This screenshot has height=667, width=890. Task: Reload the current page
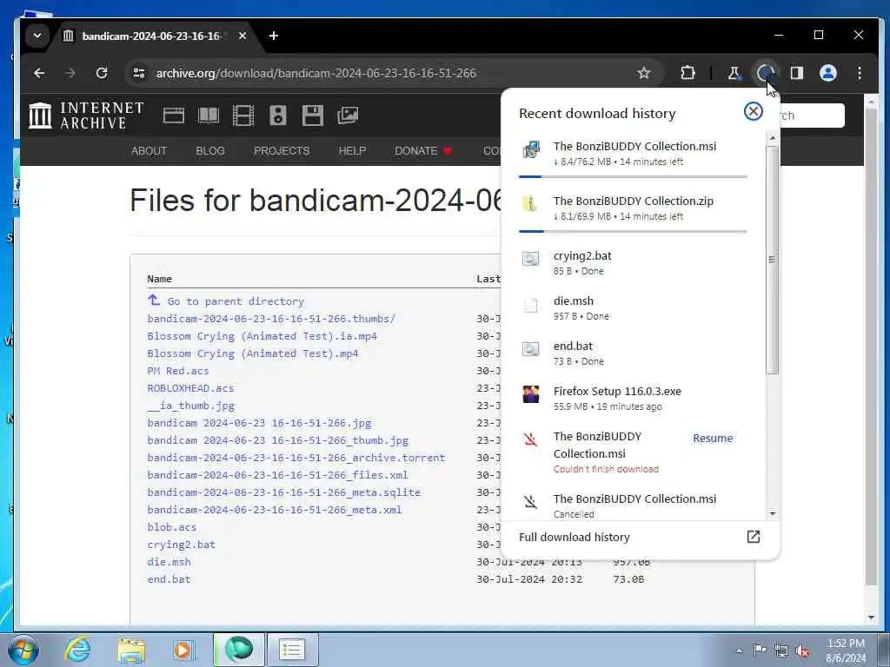(x=102, y=73)
